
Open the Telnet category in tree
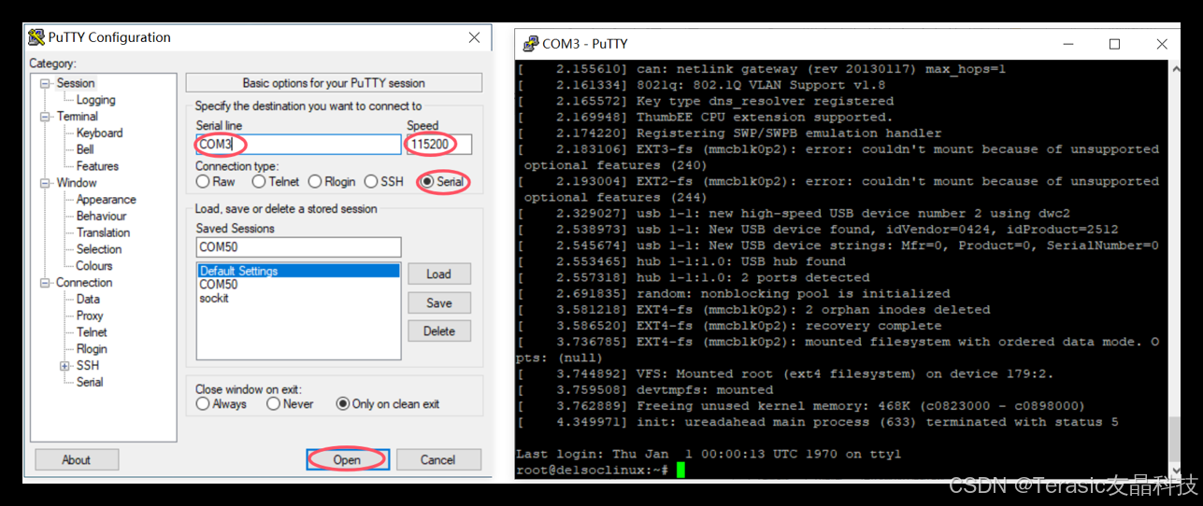coord(92,332)
